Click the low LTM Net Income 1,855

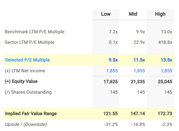point(112,71)
